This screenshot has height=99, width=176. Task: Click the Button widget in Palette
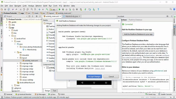coord(51,29)
